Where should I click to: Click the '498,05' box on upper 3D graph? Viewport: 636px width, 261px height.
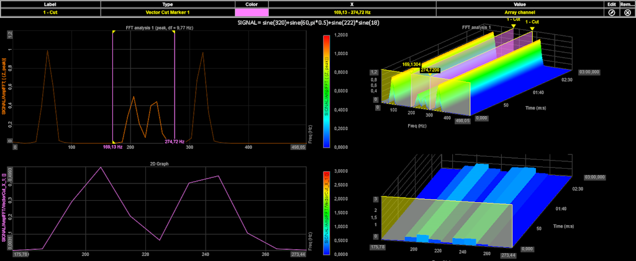[x=461, y=120]
